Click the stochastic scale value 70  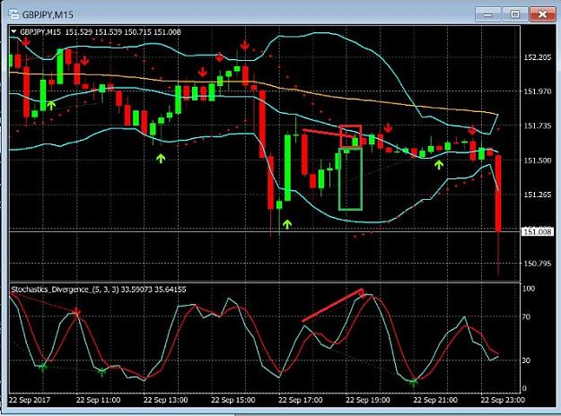pyautogui.click(x=526, y=317)
